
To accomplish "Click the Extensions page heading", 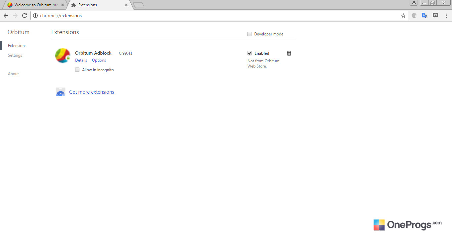I will click(x=65, y=32).
